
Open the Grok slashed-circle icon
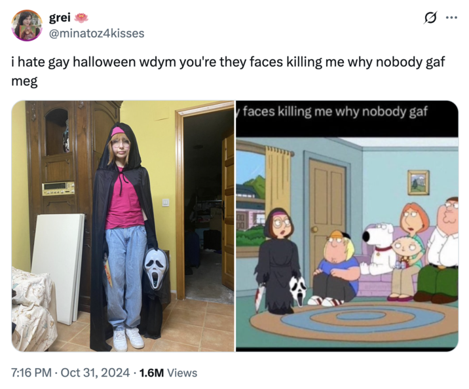[430, 18]
